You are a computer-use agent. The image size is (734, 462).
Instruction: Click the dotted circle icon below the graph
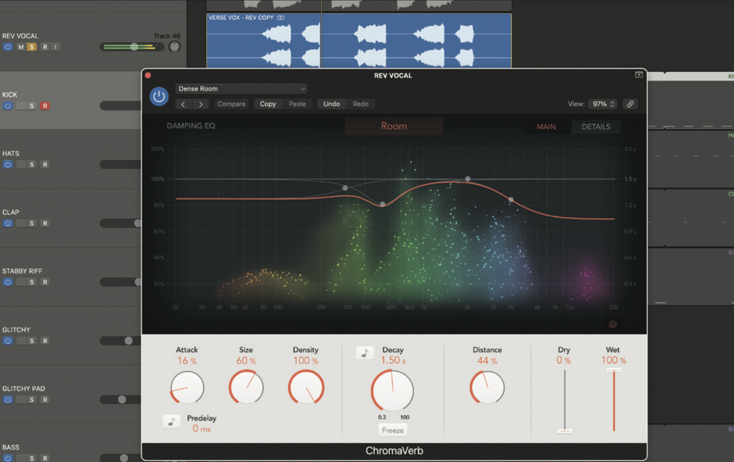click(x=612, y=323)
